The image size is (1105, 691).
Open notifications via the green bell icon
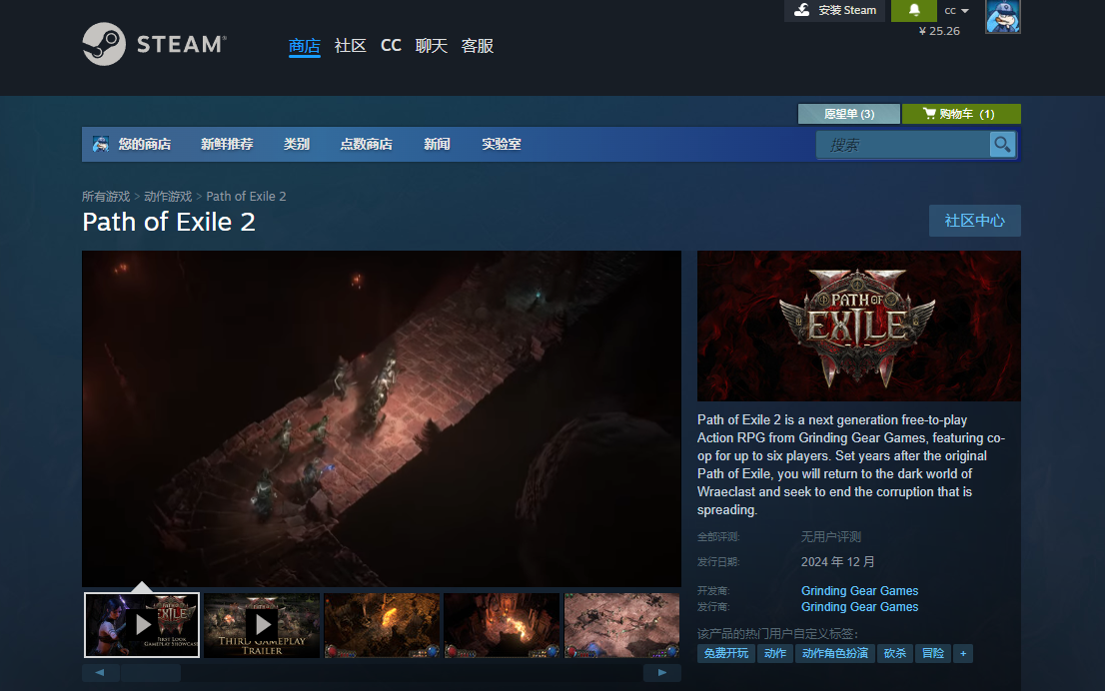click(913, 11)
